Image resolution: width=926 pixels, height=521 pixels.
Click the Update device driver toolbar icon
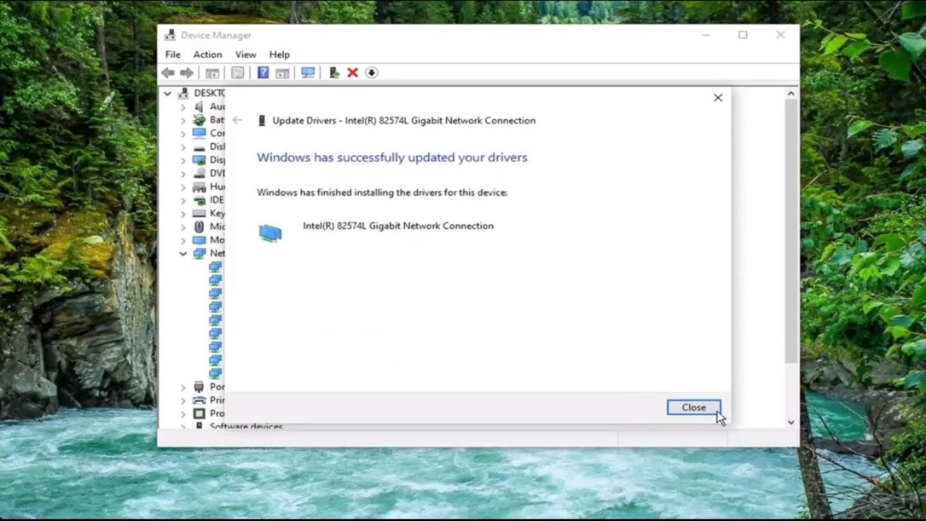(x=334, y=72)
